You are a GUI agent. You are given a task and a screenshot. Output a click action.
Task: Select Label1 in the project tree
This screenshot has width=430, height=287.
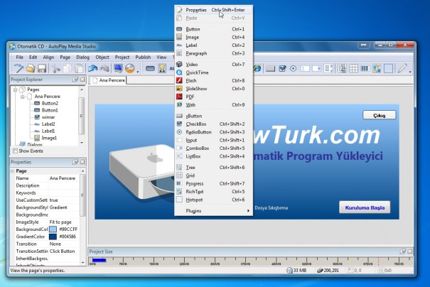pyautogui.click(x=48, y=131)
